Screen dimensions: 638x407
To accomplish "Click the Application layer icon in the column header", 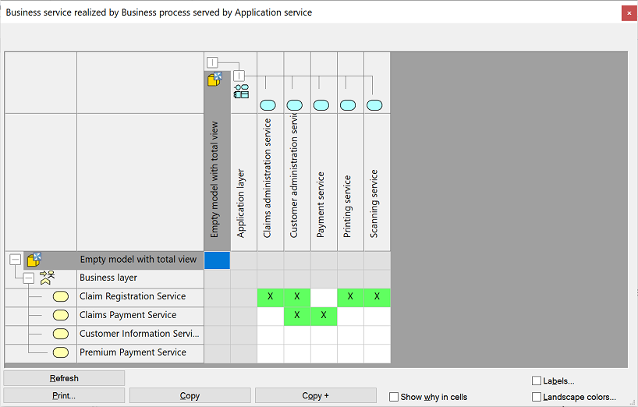I will click(x=241, y=91).
